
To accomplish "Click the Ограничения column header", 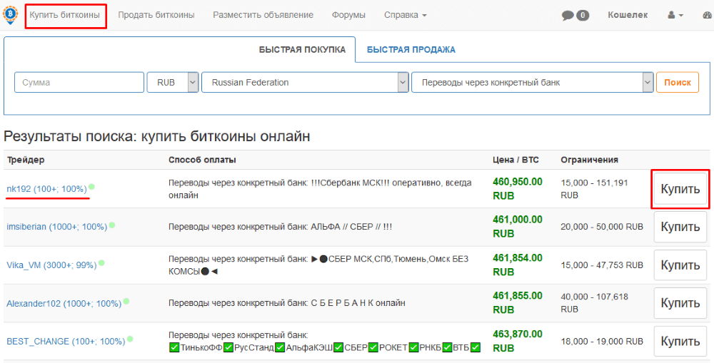I will [x=589, y=160].
